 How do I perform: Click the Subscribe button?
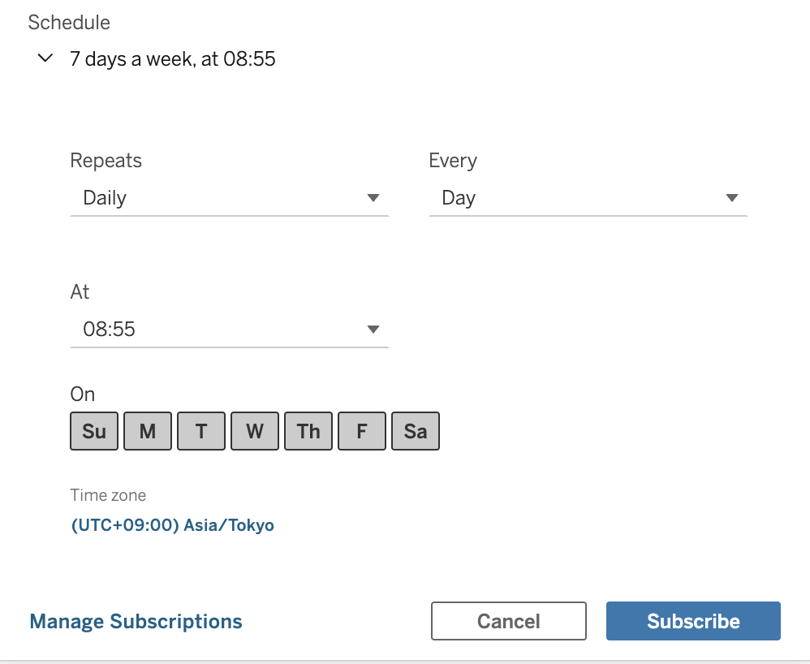tap(693, 621)
